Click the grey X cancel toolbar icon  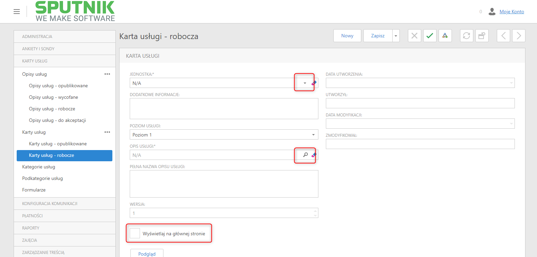point(414,36)
